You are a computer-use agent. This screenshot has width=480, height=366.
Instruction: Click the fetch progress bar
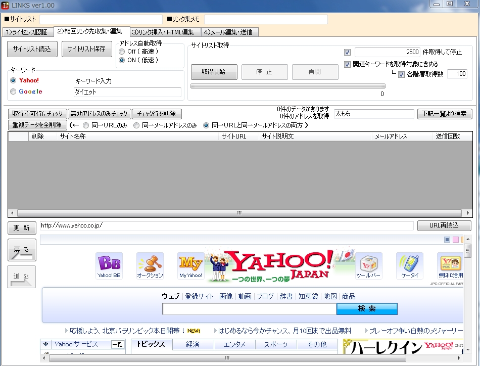288,86
